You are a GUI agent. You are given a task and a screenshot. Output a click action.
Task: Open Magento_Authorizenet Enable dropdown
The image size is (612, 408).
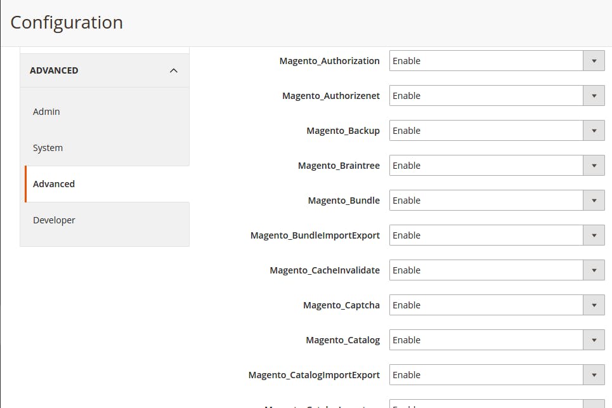pos(497,96)
